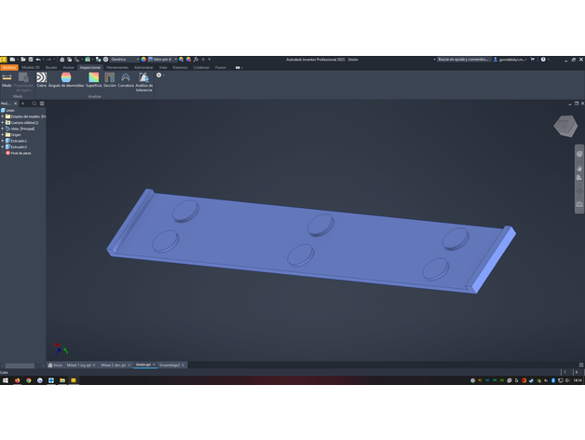Run the Curvatura analysis tool
This screenshot has height=440, width=585.
click(126, 79)
